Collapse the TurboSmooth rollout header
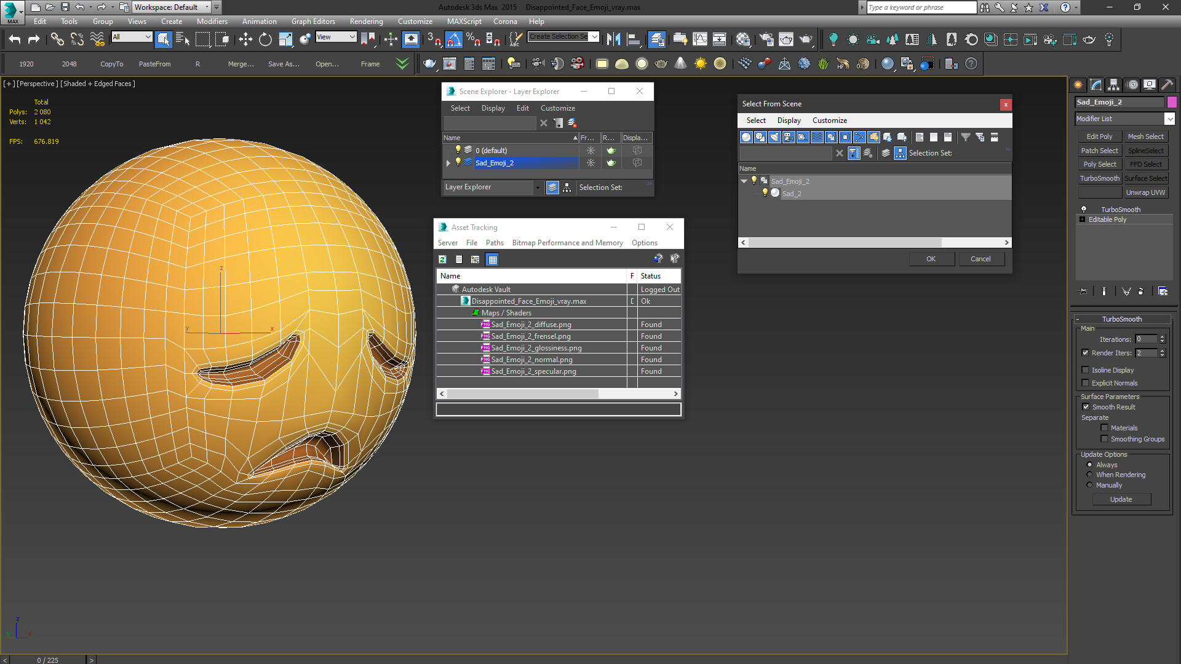The width and height of the screenshot is (1181, 664). point(1122,318)
